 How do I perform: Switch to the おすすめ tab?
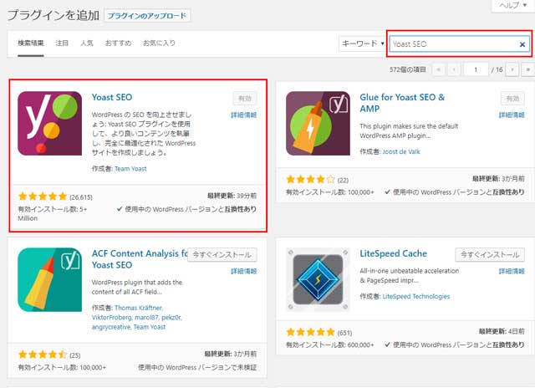tap(118, 43)
